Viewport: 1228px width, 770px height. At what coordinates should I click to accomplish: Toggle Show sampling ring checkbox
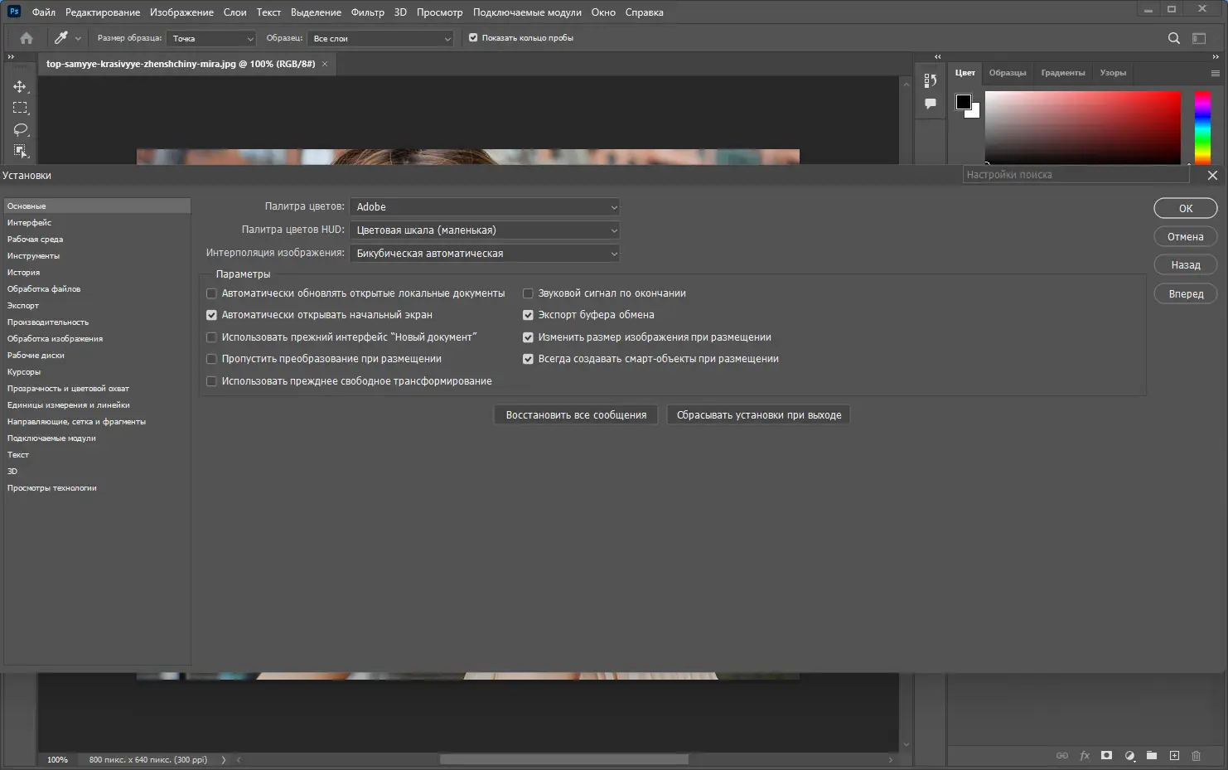[x=473, y=38]
